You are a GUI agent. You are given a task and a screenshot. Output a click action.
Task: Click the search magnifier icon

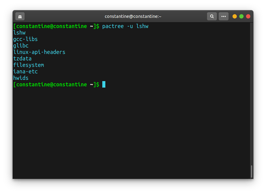pos(211,16)
